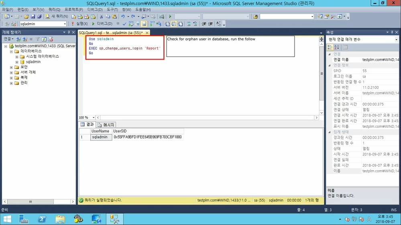
Task: Click the Redo arrow icon
Action: 133,16
